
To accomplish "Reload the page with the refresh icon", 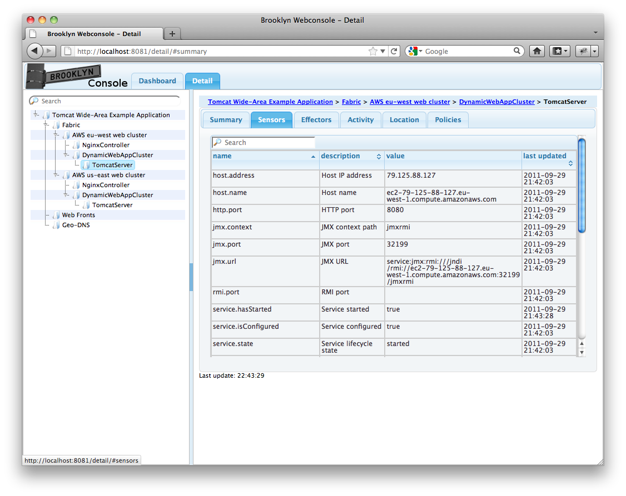I will click(x=394, y=51).
